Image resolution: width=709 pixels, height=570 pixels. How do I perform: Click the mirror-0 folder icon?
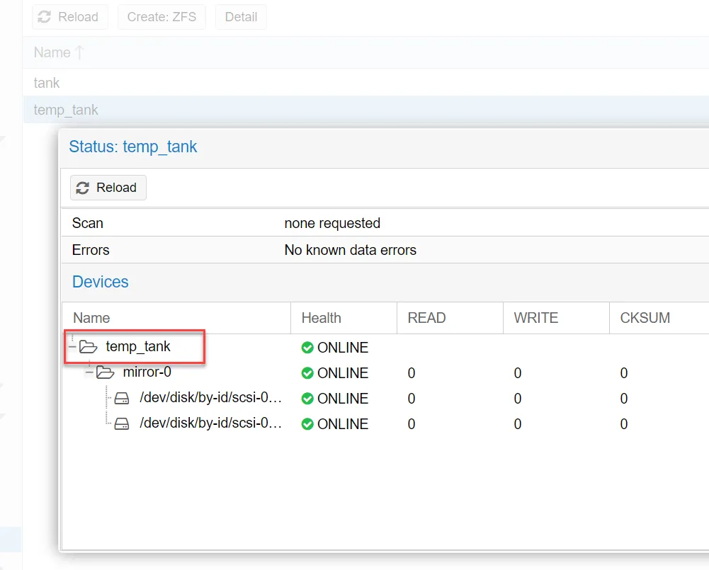point(106,372)
